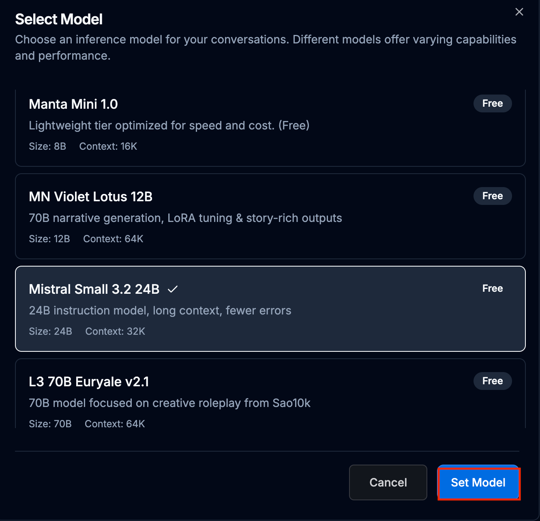Close the Select Model dialog
Screen dimensions: 540x521
click(x=519, y=12)
